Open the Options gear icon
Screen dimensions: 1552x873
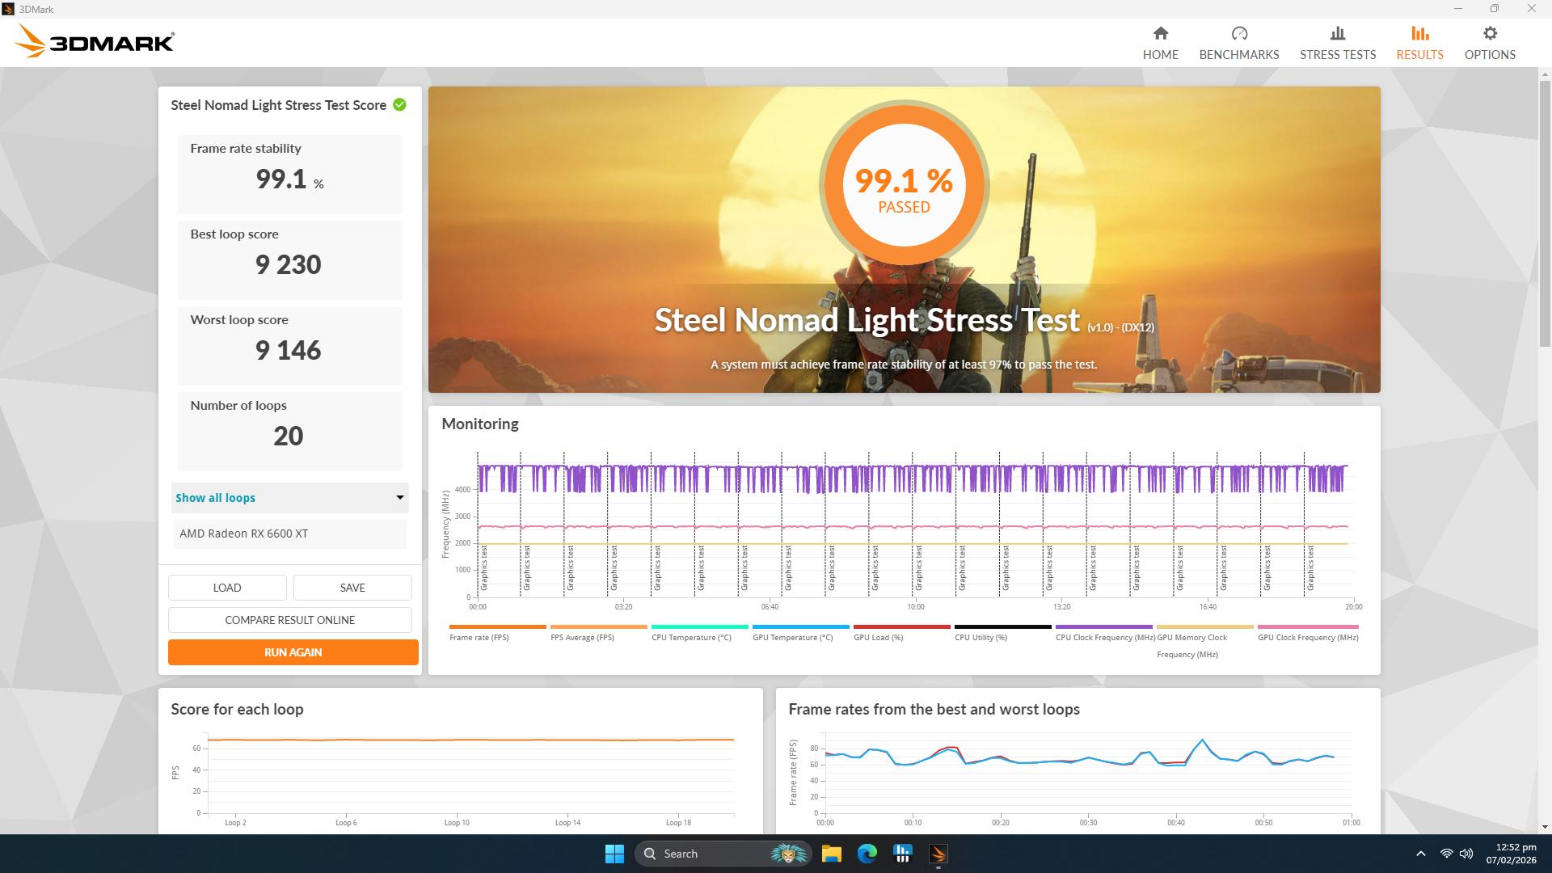coord(1490,33)
